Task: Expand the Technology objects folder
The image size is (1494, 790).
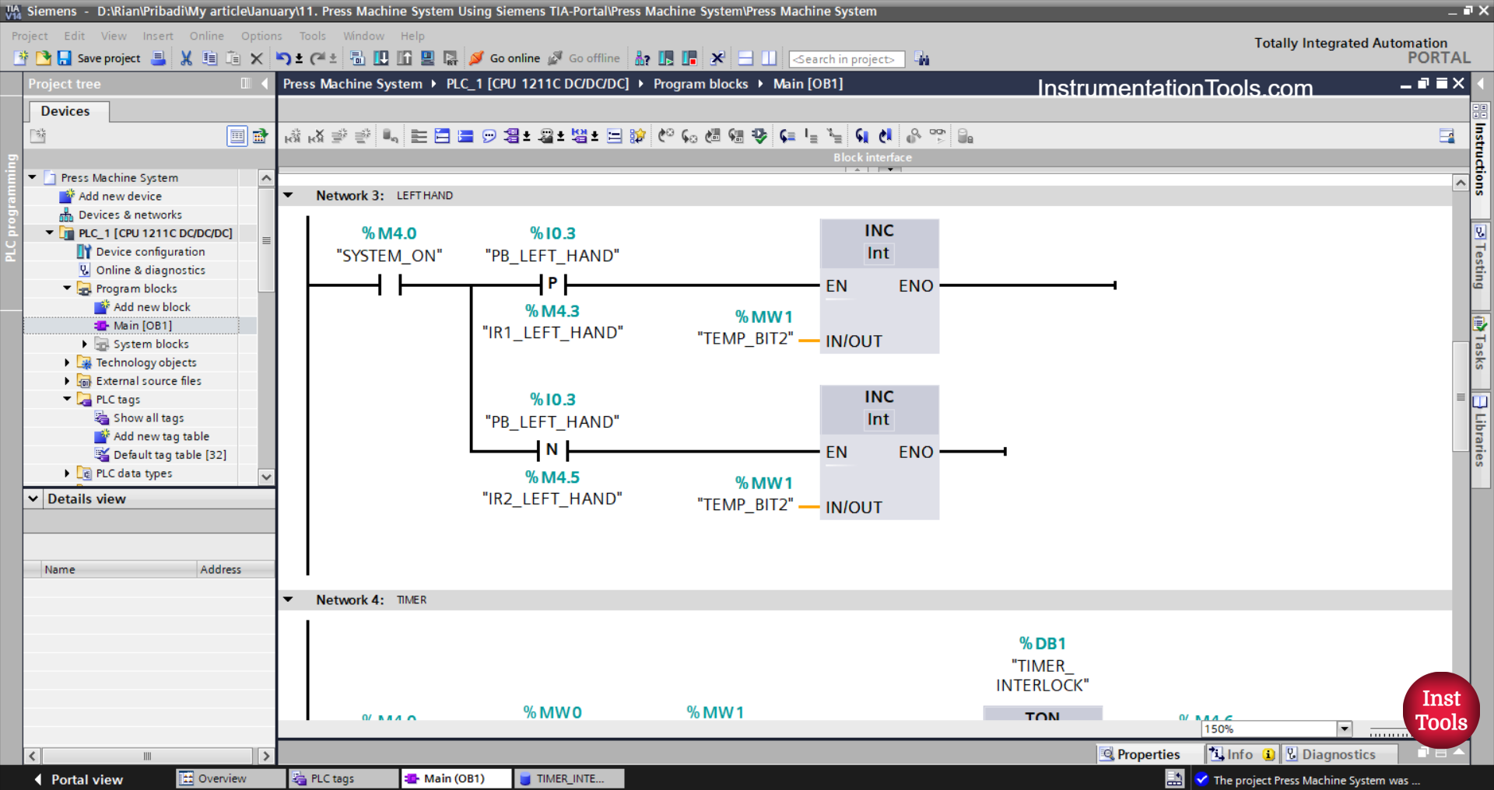Action: coord(67,362)
